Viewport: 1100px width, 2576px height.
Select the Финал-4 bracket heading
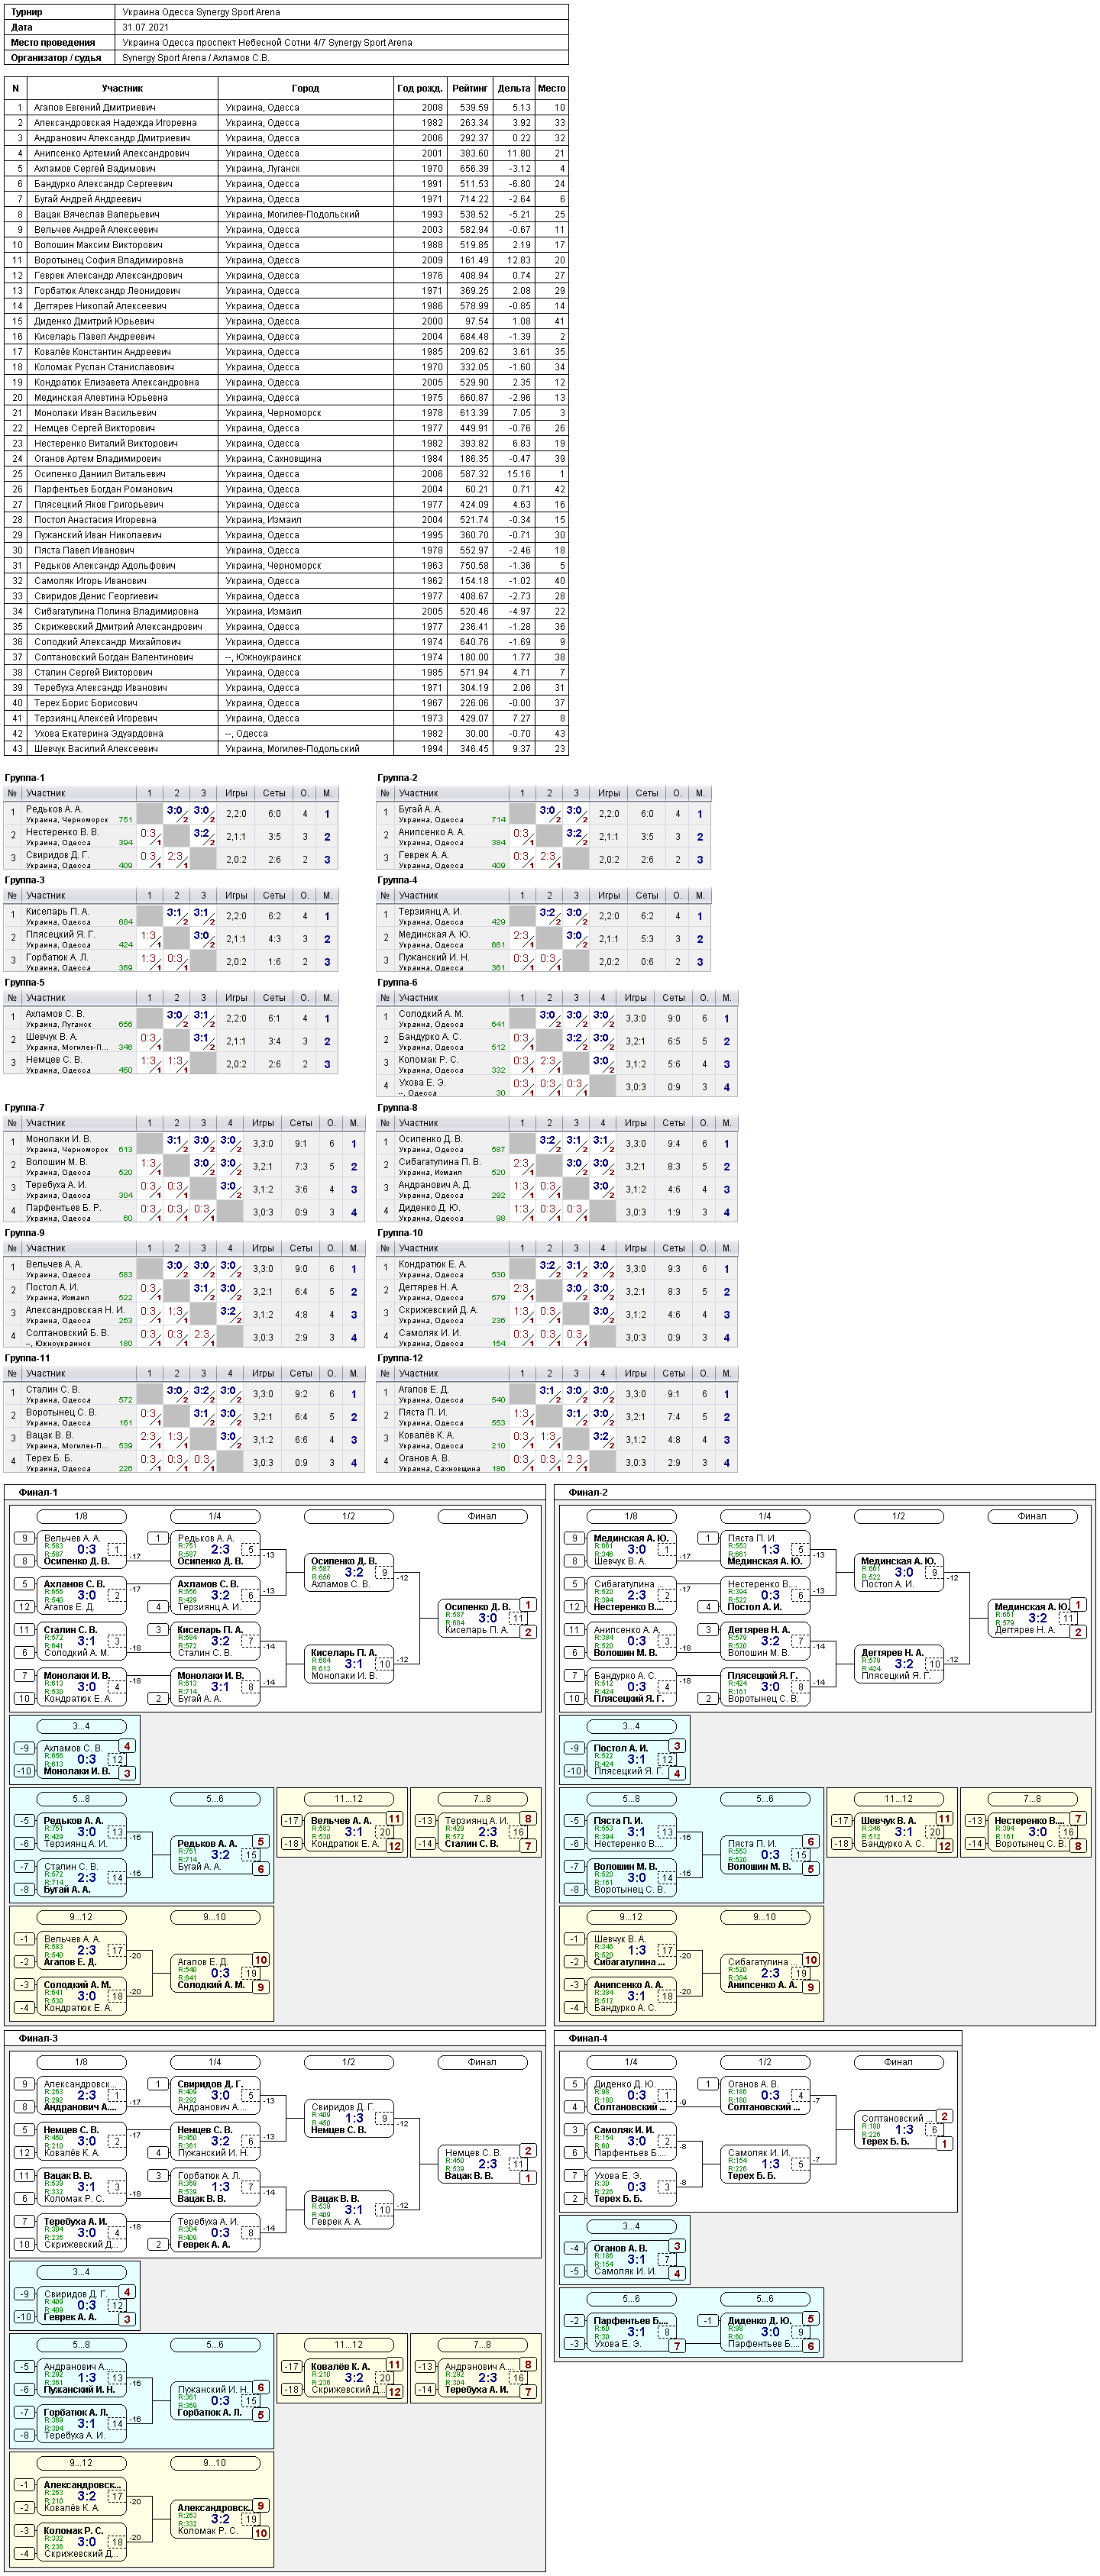tap(588, 2038)
